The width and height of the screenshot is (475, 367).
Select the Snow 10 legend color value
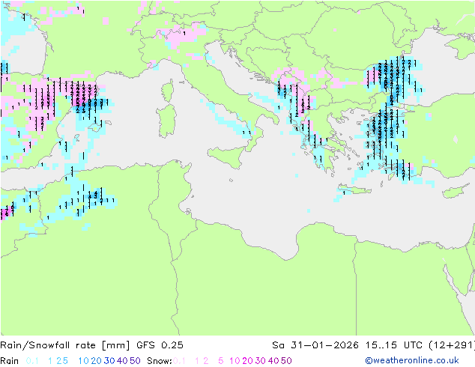(x=235, y=361)
